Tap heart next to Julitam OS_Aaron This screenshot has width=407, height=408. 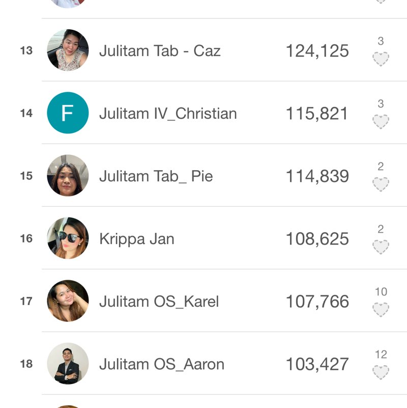click(x=381, y=372)
